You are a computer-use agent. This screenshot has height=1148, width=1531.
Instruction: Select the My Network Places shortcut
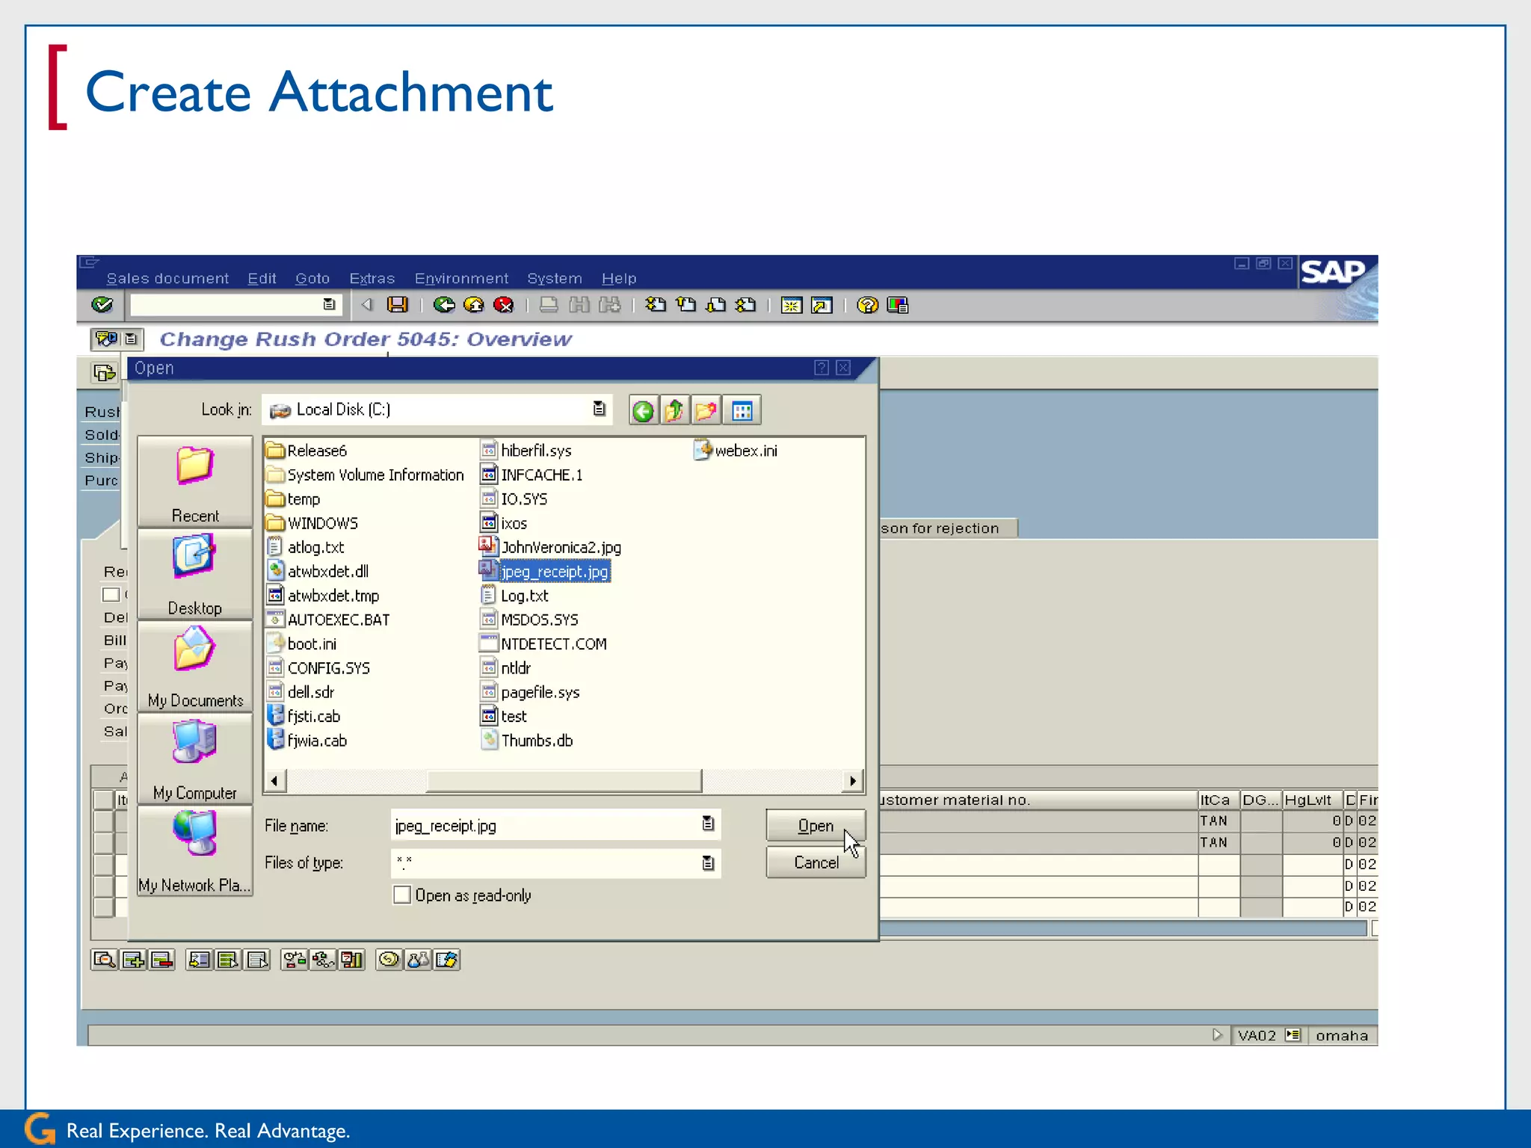point(195,851)
